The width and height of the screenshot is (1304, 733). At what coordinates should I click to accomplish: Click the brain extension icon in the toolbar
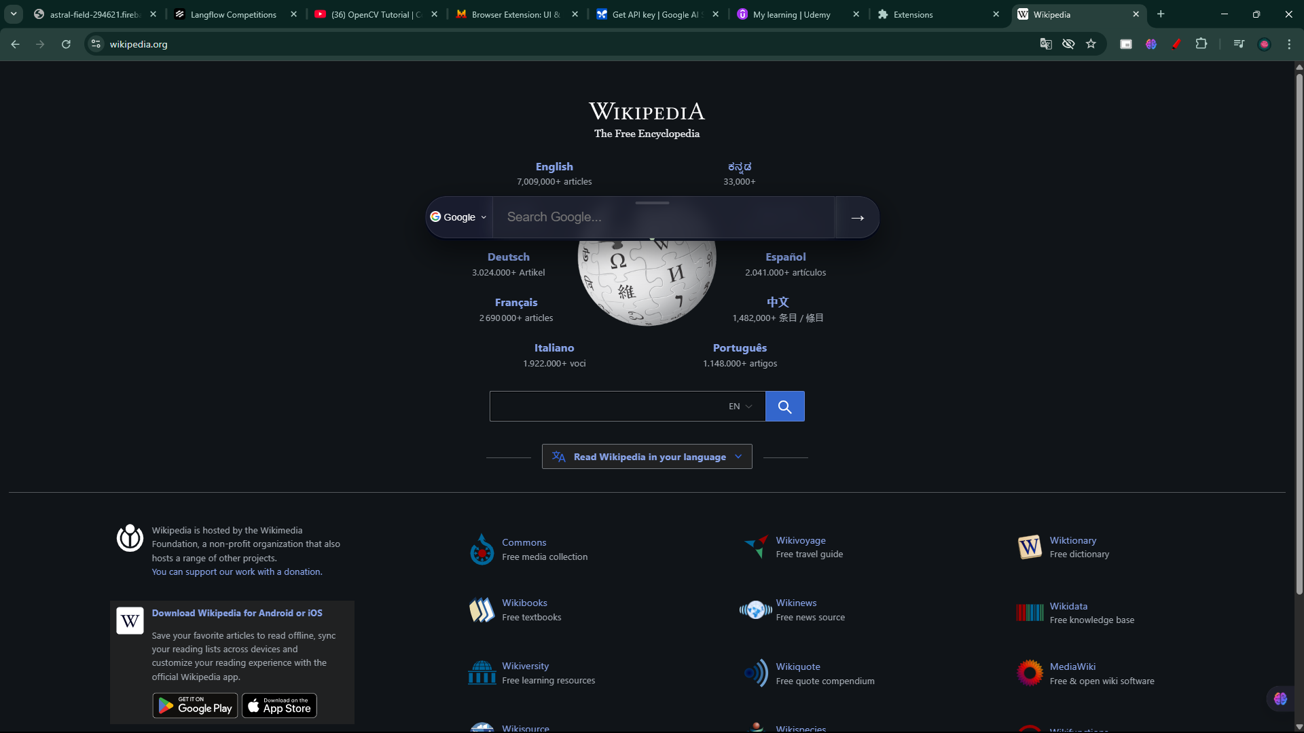click(x=1151, y=44)
